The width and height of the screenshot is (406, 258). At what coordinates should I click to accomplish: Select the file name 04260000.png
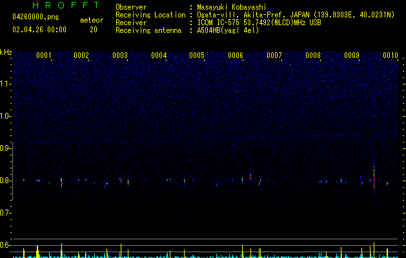pyautogui.click(x=36, y=17)
